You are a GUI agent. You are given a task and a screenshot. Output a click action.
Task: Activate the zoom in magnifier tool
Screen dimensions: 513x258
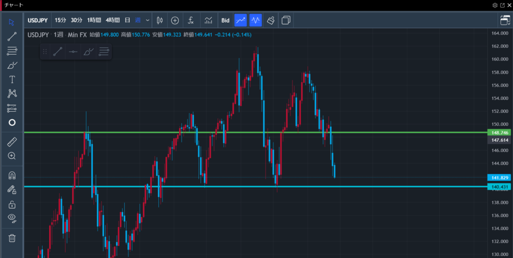coord(12,156)
